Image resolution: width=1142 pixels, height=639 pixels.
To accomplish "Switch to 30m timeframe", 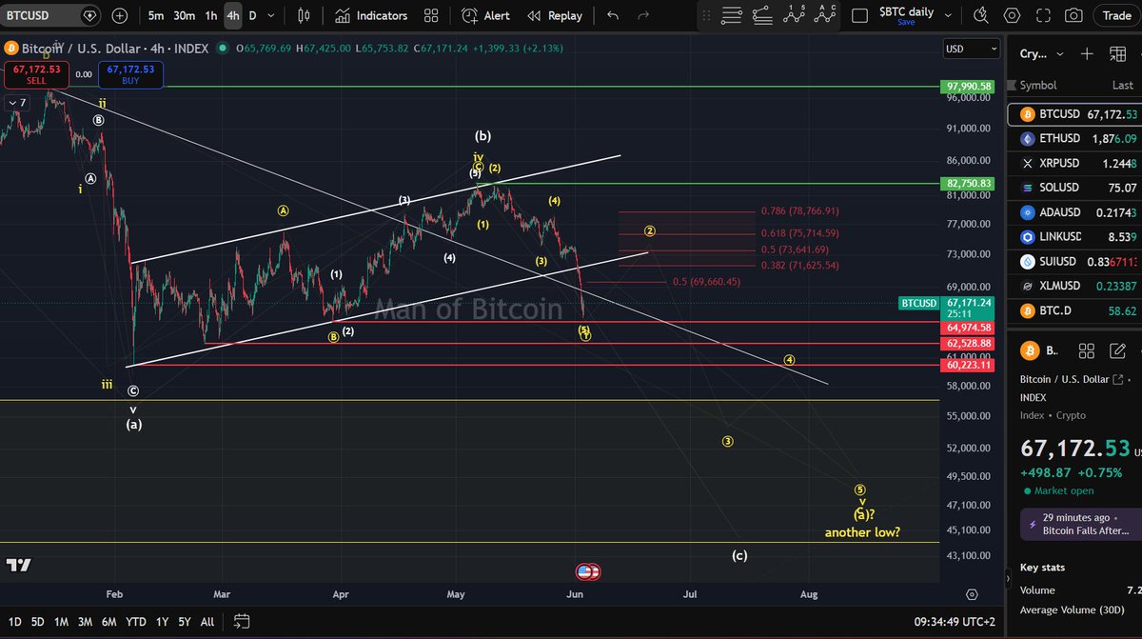I will [x=185, y=15].
